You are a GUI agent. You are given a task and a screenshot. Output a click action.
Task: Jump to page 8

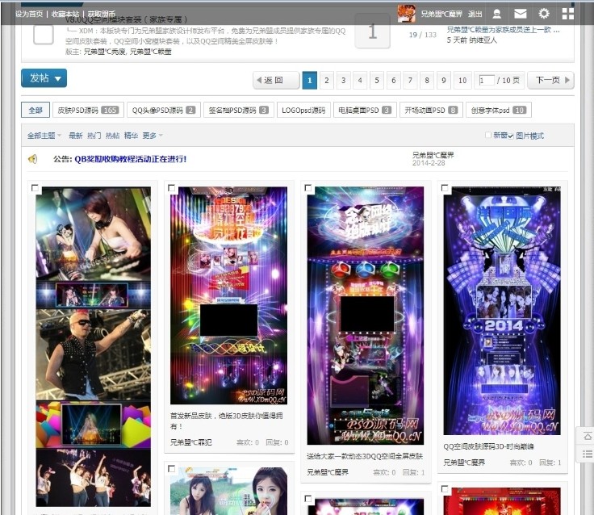427,81
